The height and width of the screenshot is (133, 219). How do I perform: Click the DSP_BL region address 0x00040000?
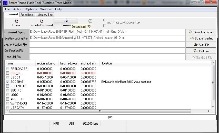pyautogui.click(x=45, y=73)
